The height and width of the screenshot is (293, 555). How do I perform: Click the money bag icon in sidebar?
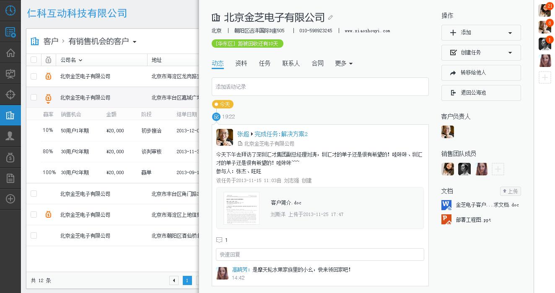(x=10, y=157)
